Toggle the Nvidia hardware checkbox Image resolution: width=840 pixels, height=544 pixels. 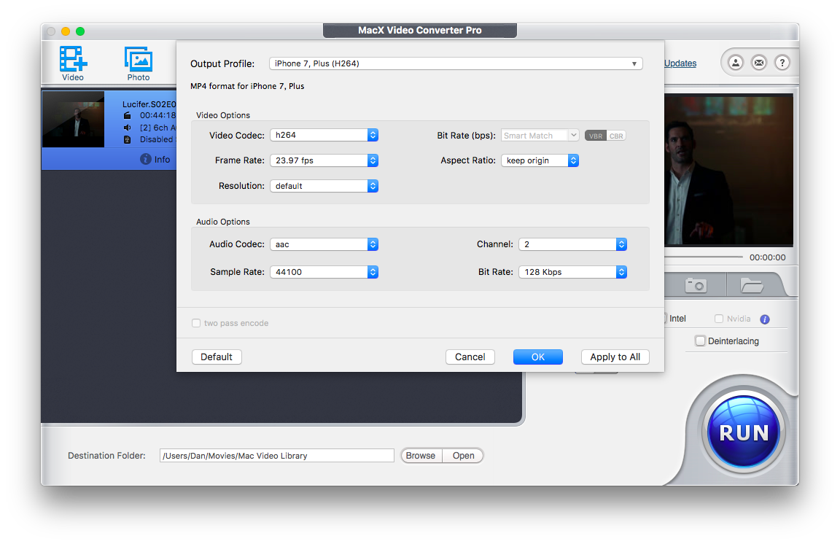click(x=719, y=319)
